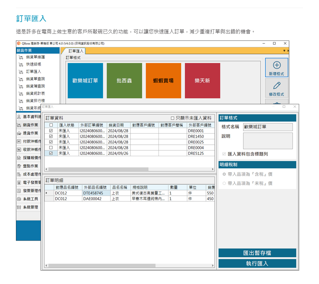Click the 執行匯入 button

pos(257,264)
